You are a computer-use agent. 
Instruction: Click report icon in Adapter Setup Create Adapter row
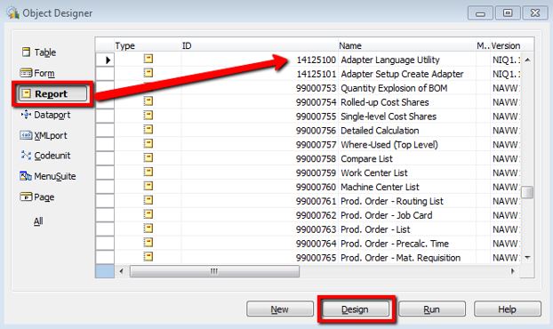click(148, 73)
